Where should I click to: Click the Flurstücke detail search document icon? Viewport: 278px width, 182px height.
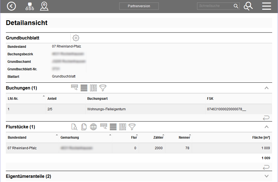pos(74,127)
